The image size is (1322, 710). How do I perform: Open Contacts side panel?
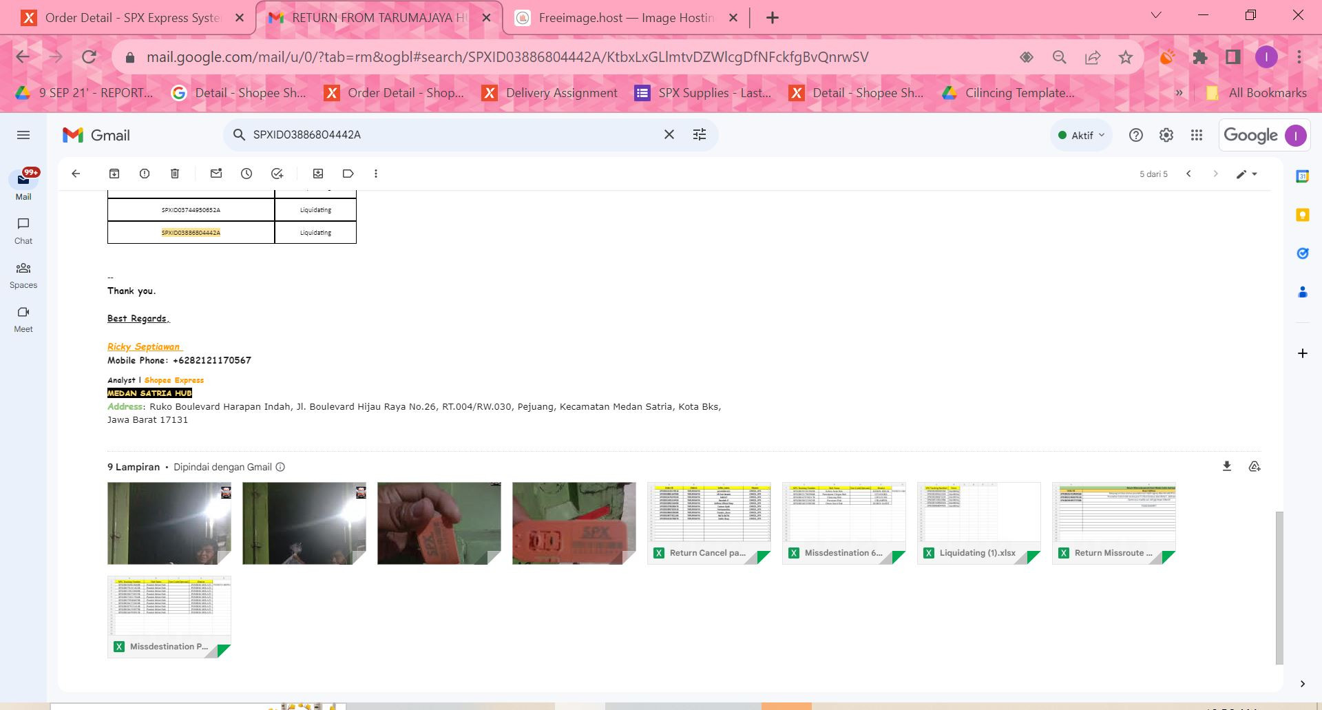click(1303, 292)
